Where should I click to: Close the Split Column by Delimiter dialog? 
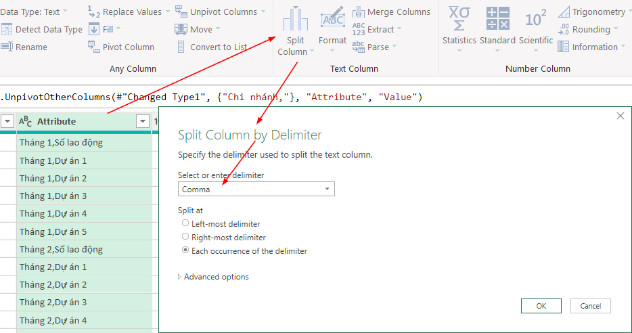point(620,116)
